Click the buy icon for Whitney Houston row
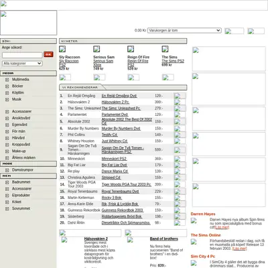The width and height of the screenshot is (268, 268). tap(180, 141)
